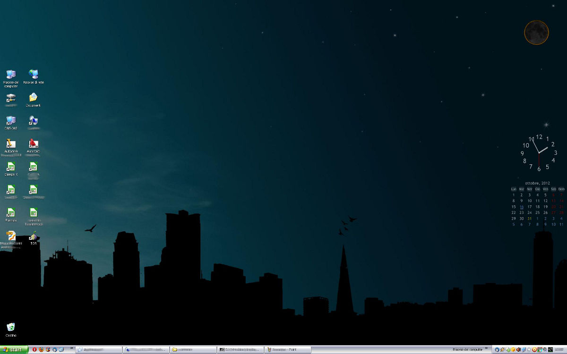Open the Documenti folder icon on desktop

click(x=33, y=98)
